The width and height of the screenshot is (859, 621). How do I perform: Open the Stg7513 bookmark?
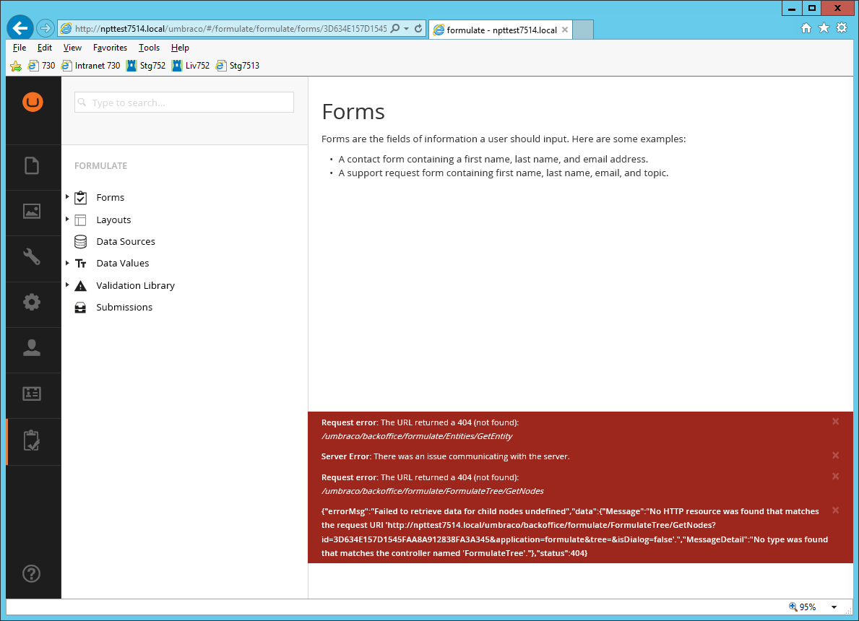coord(237,66)
